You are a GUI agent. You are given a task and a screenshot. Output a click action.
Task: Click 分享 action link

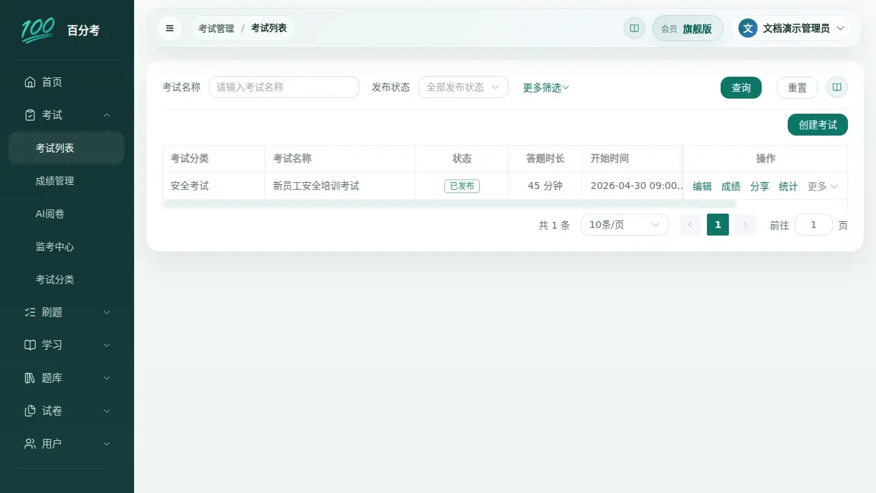coord(760,186)
